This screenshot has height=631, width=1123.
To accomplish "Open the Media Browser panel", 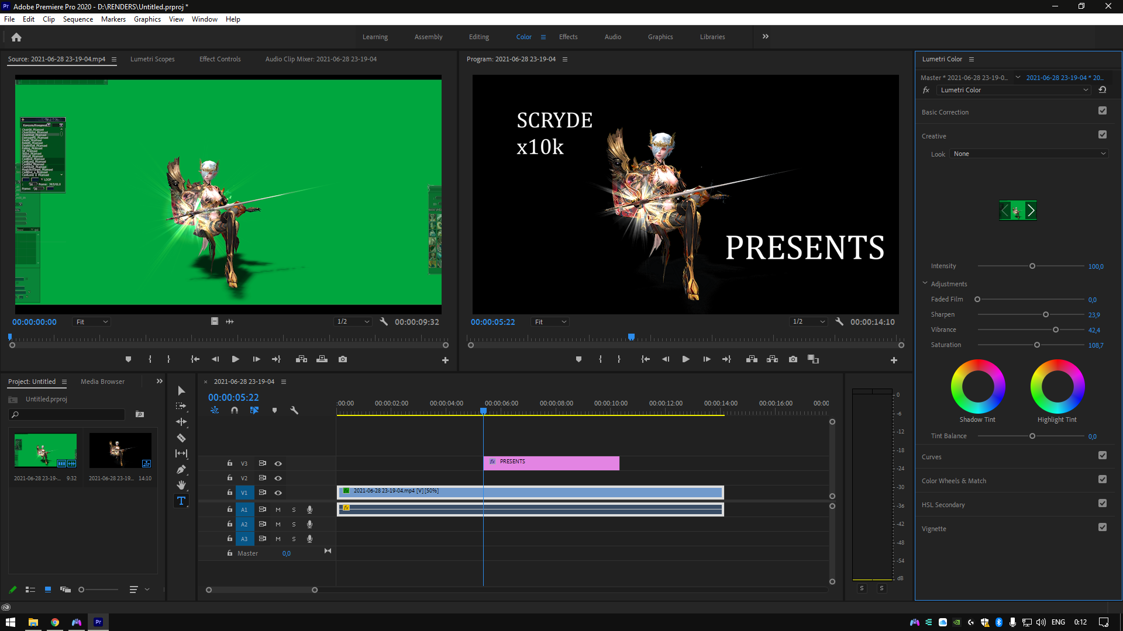I will pyautogui.click(x=102, y=382).
